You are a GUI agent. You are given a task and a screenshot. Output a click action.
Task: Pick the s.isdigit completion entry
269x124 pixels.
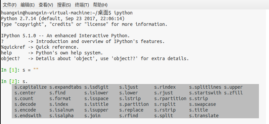pyautogui.click(x=96, y=87)
